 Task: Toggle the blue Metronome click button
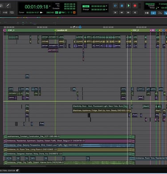click(x=153, y=13)
